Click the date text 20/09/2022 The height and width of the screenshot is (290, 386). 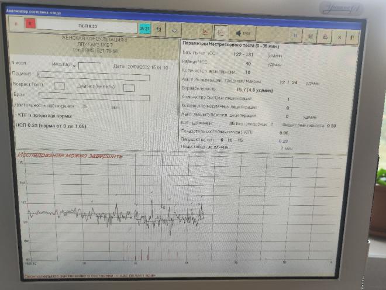[139, 67]
